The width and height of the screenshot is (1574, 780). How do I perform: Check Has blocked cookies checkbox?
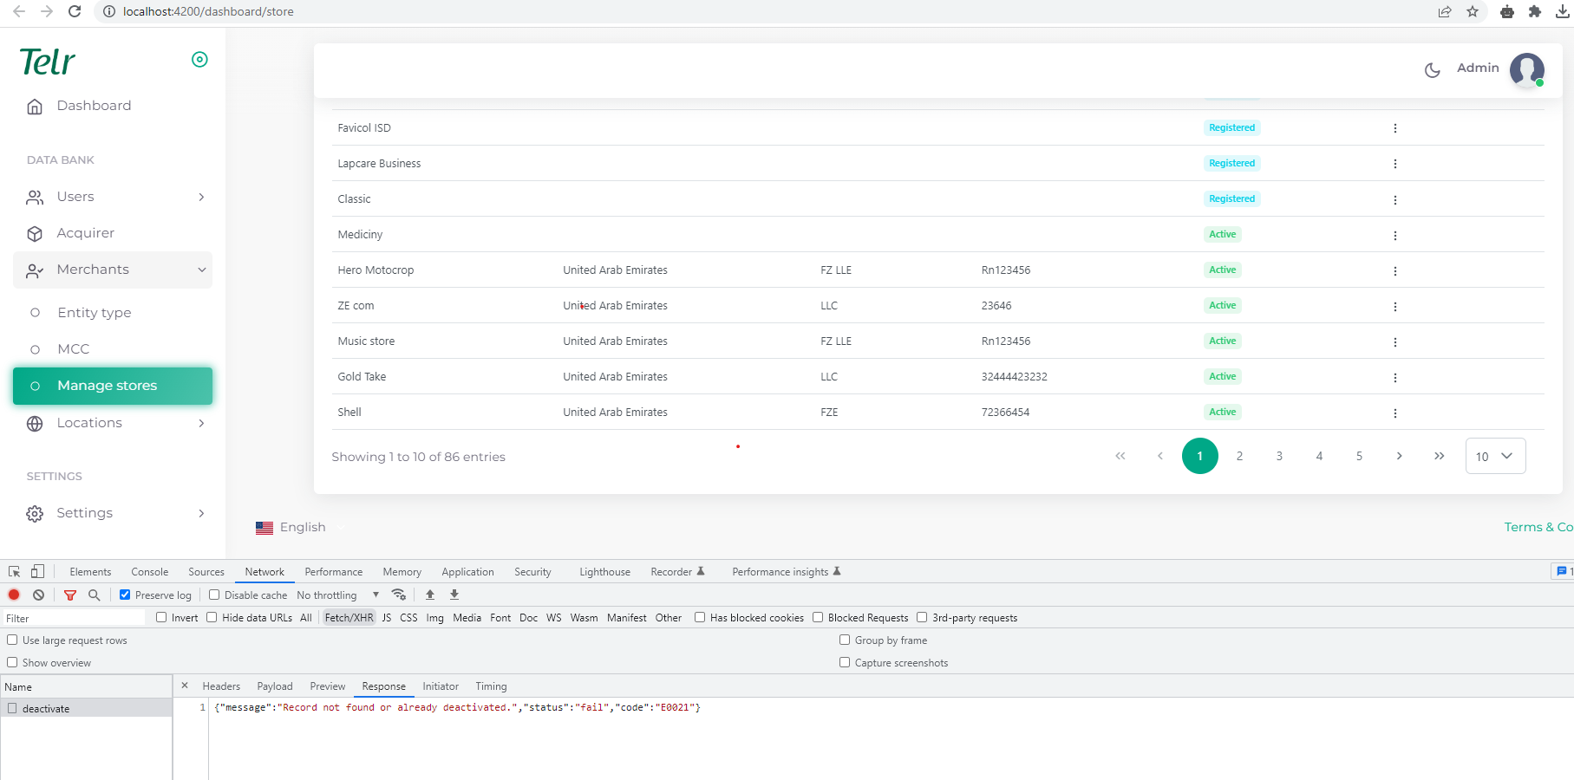(x=700, y=617)
